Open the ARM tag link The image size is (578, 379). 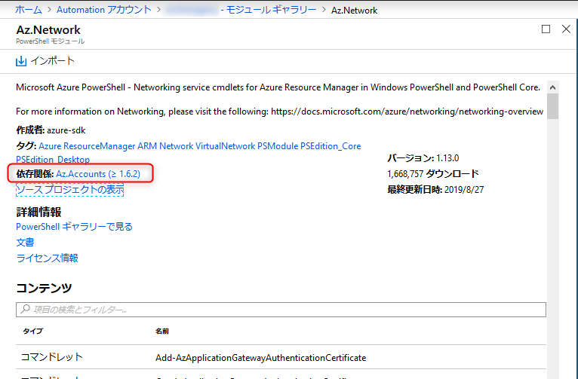[147, 146]
